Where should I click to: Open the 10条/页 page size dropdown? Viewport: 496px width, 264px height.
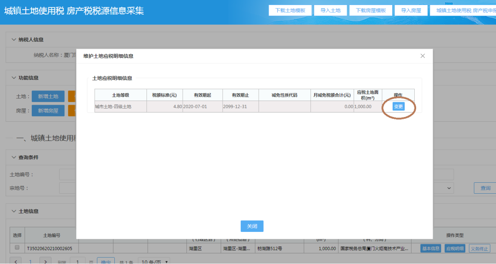(x=154, y=261)
